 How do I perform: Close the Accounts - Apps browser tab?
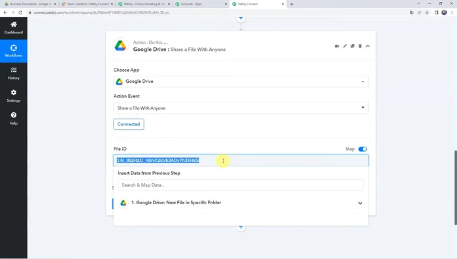pyautogui.click(x=226, y=4)
